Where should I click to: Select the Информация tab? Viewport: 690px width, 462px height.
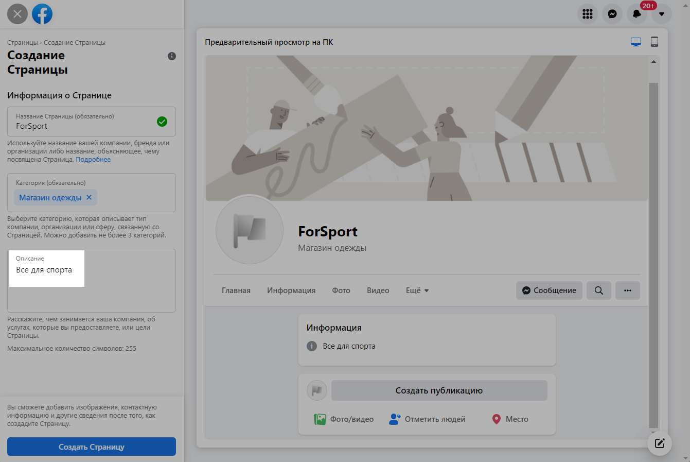tap(291, 290)
